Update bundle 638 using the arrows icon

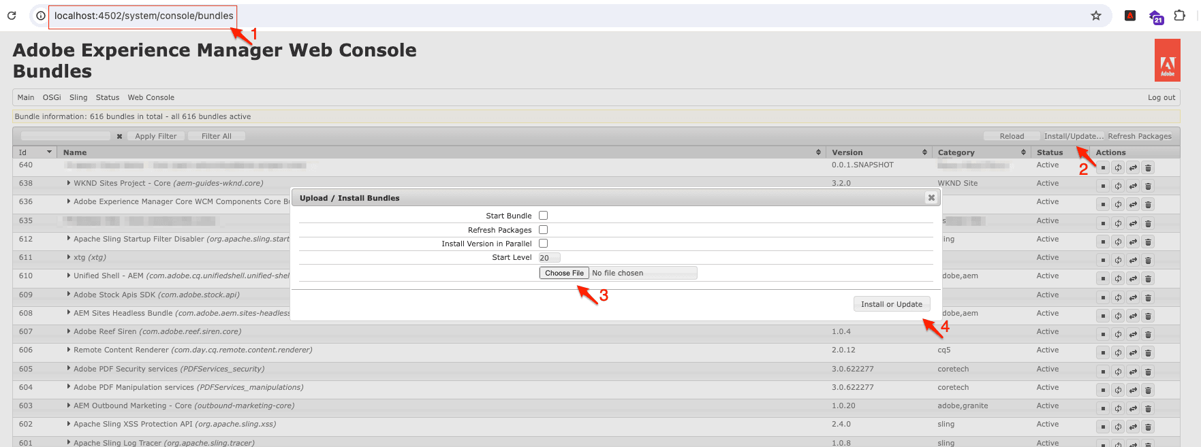point(1133,186)
